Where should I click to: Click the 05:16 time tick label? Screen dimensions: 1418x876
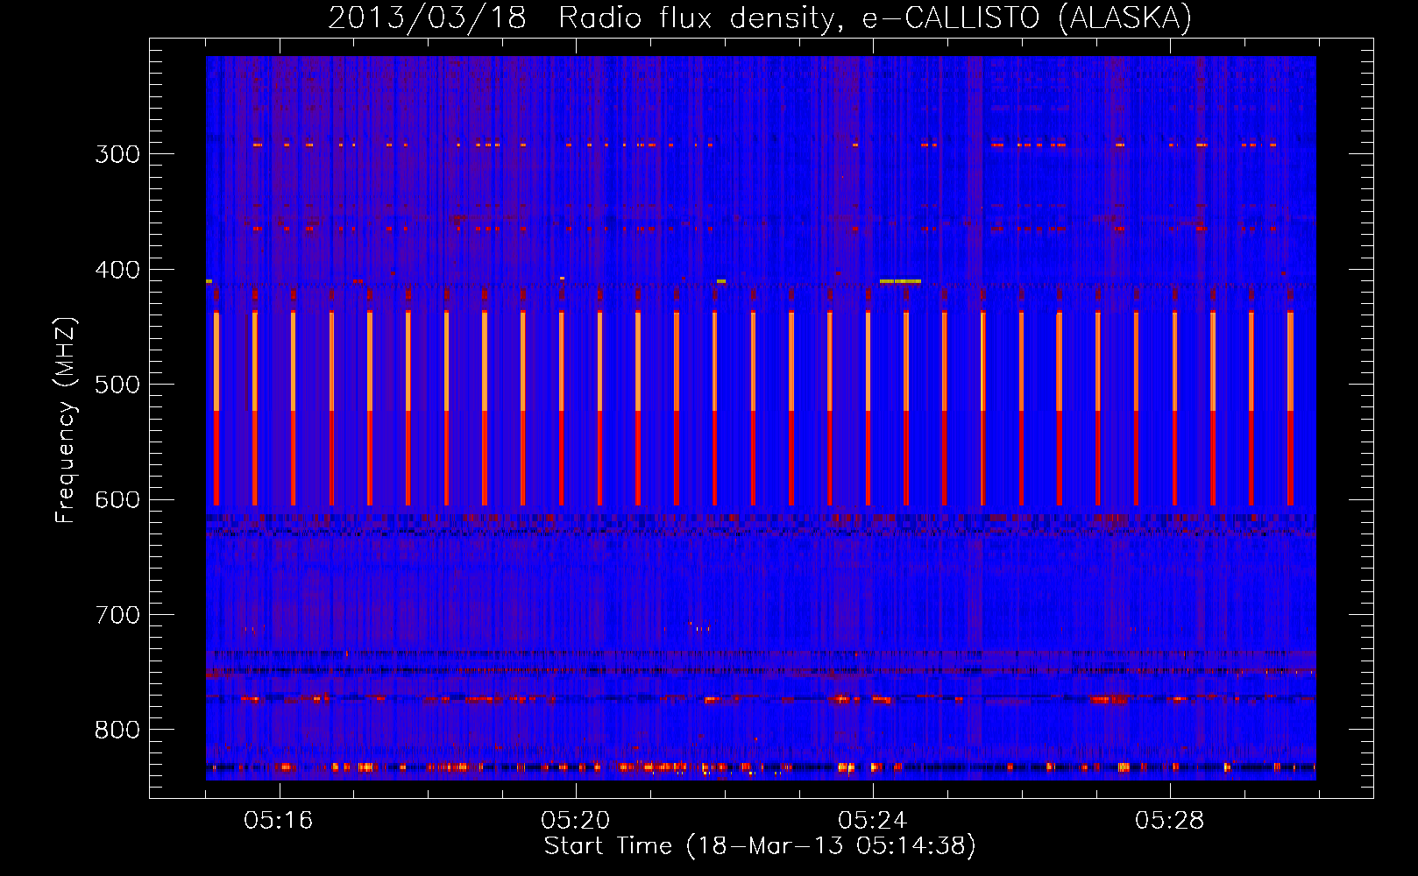(279, 821)
